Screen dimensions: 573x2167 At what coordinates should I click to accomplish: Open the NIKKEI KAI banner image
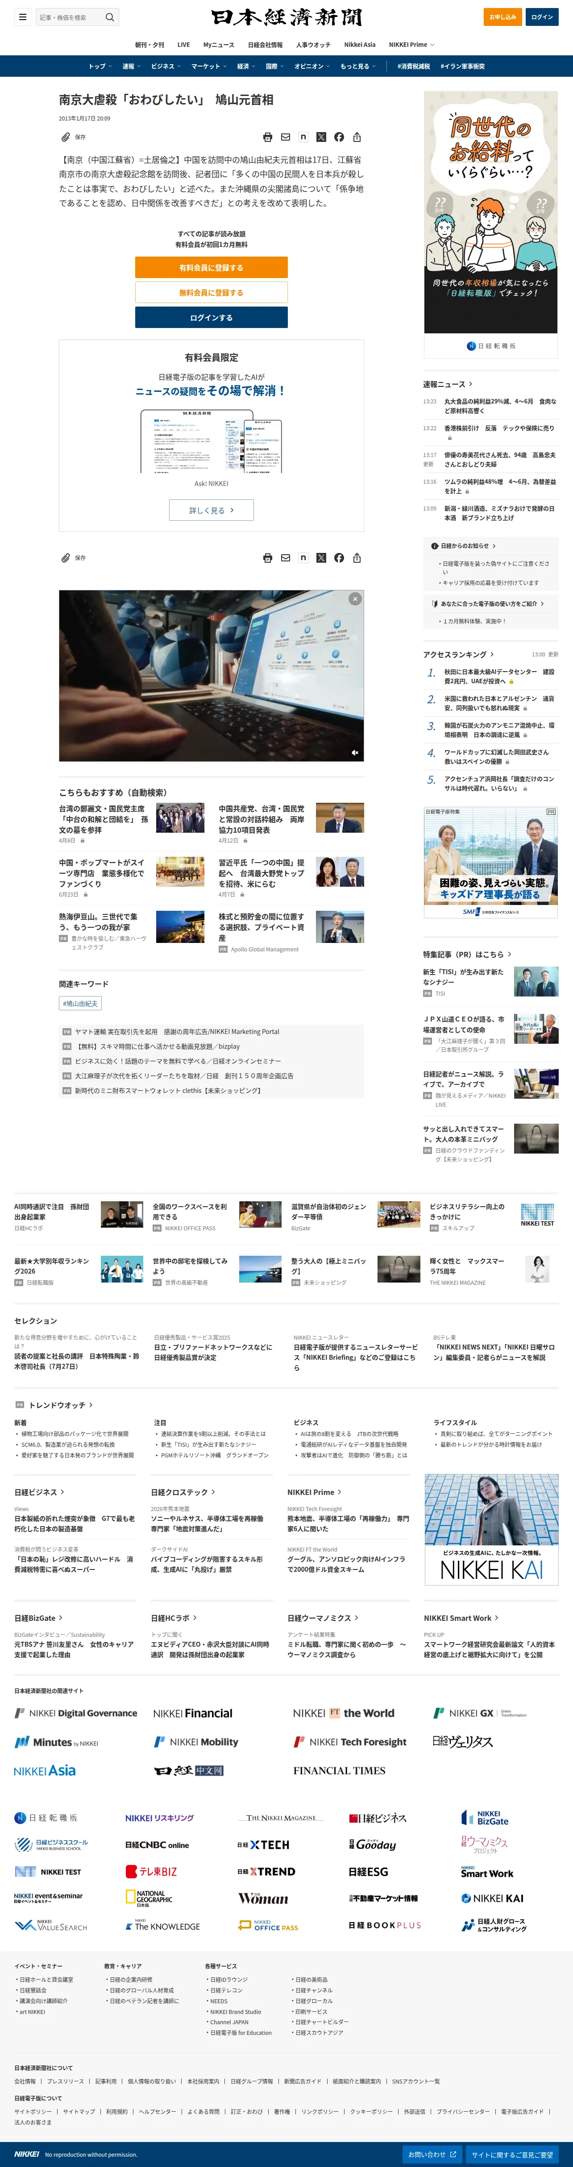coord(490,1529)
